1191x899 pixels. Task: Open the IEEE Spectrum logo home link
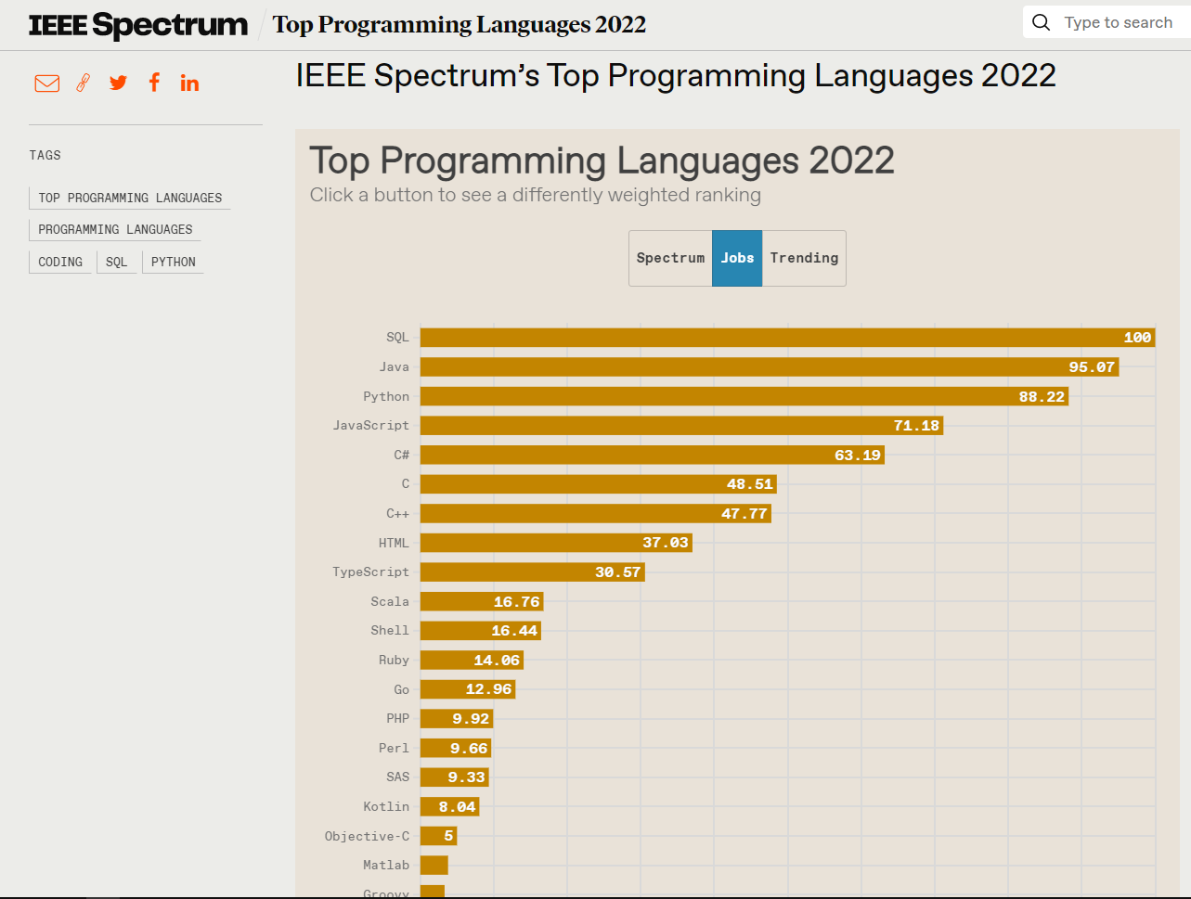[x=138, y=25]
